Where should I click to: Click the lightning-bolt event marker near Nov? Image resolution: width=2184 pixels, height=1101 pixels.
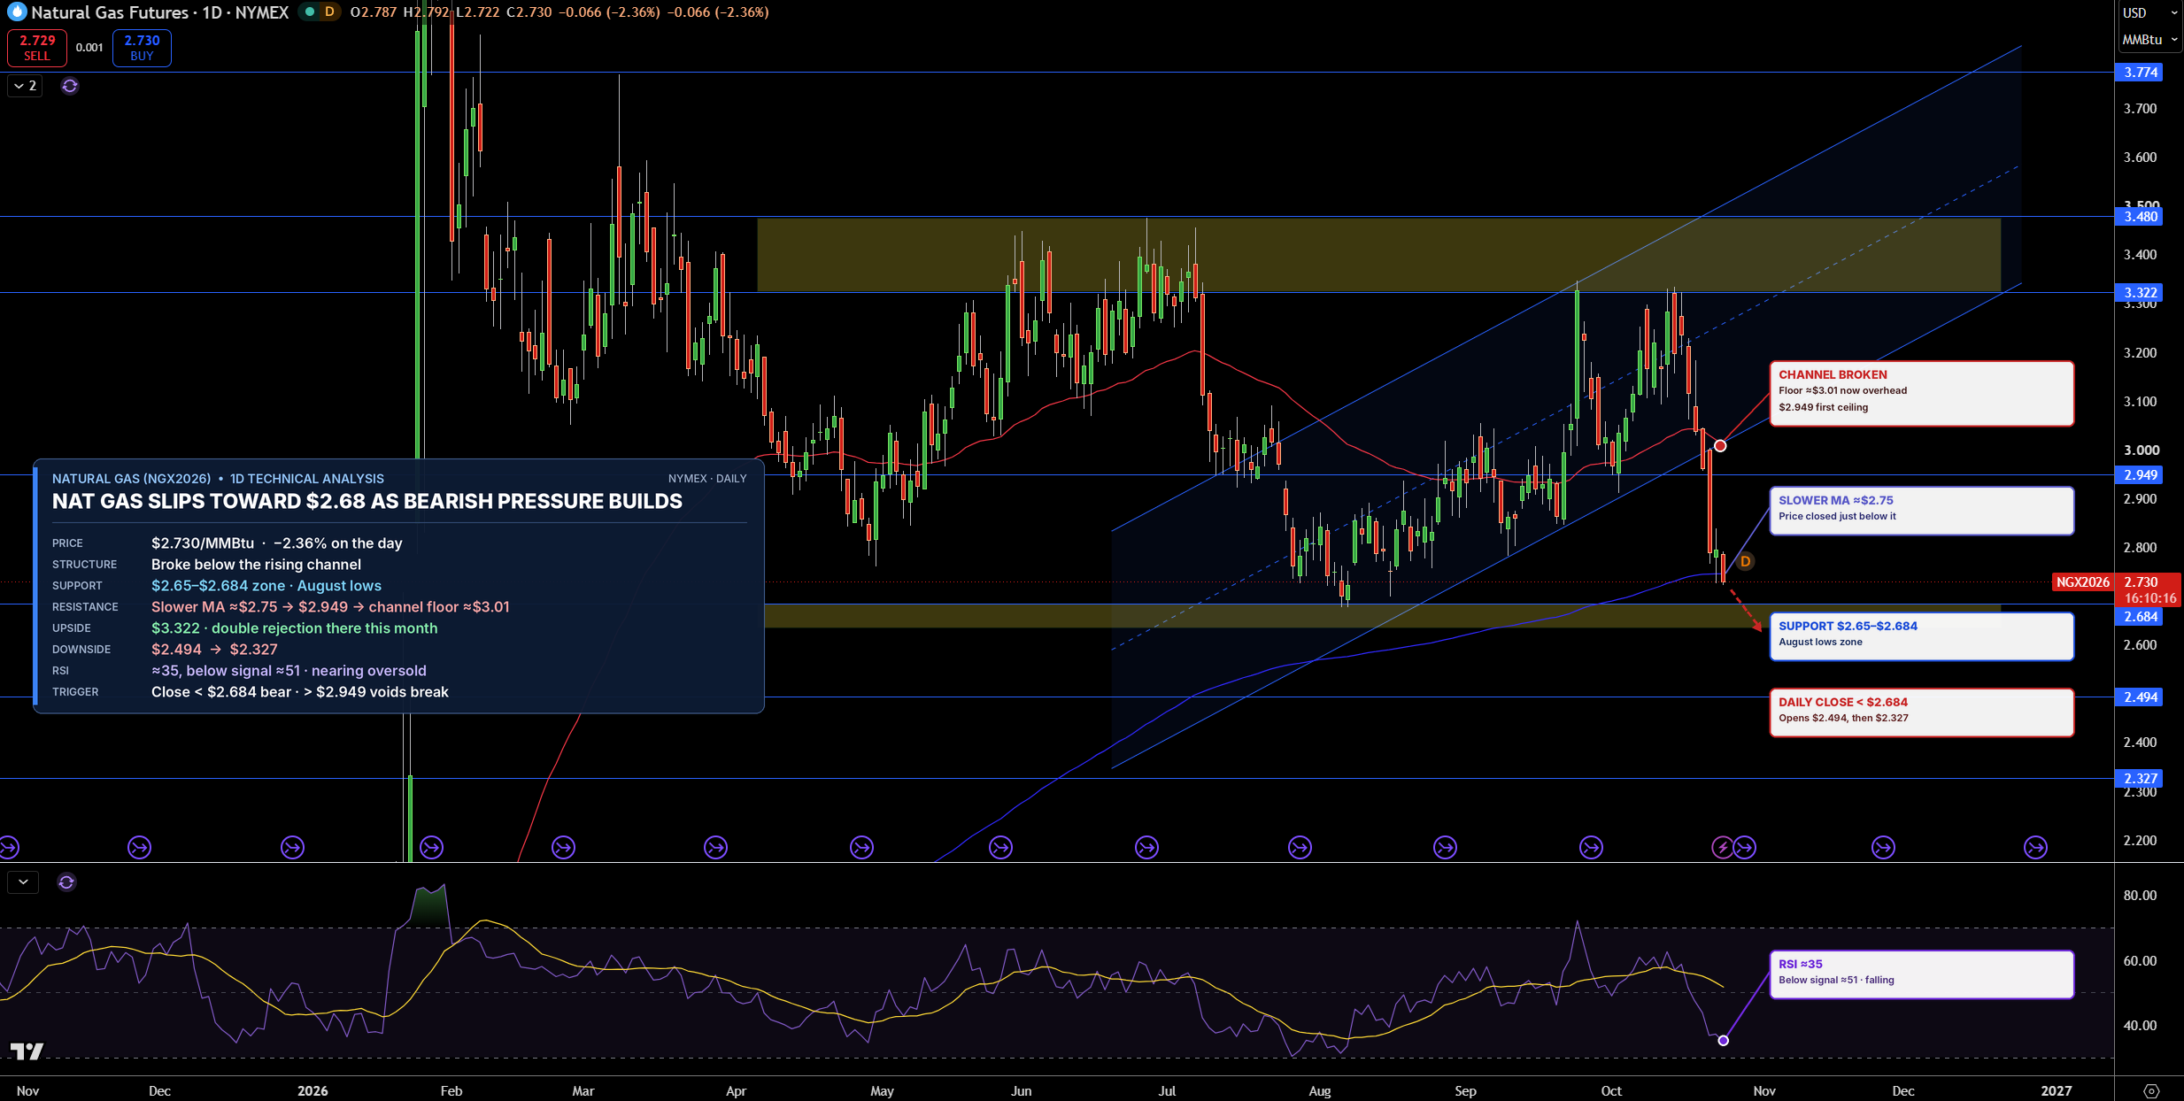(x=1722, y=848)
